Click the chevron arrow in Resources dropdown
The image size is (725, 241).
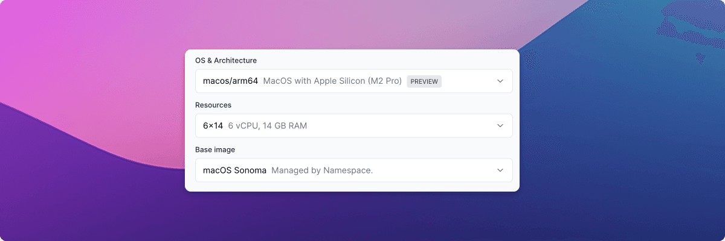500,126
